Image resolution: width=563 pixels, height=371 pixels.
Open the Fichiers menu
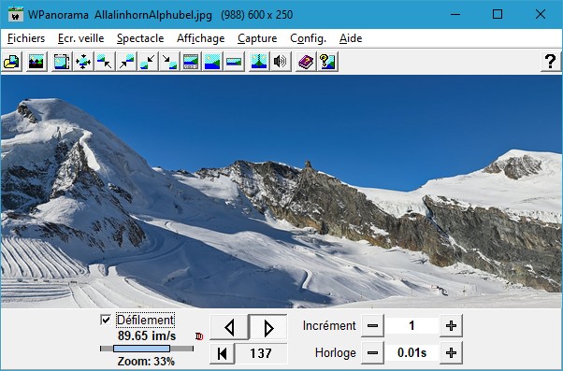tap(26, 38)
